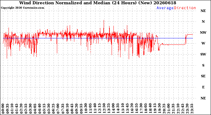Click the 14:00 time axis label
The image size is (211, 115).
(x=113, y=109)
